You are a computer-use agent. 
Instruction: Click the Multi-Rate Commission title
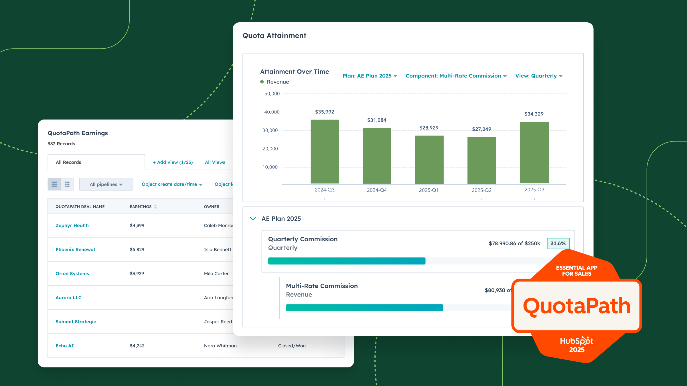322,286
